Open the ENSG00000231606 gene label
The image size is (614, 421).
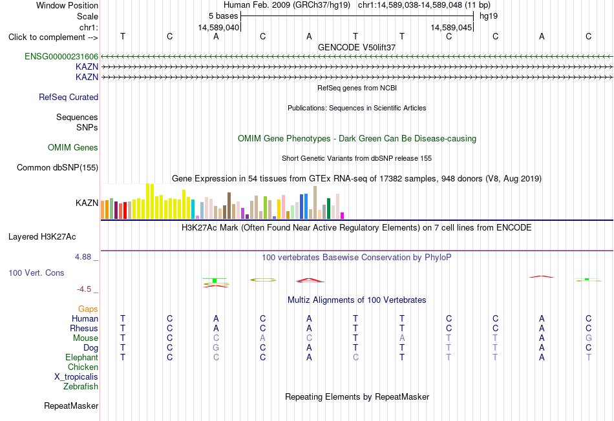coord(61,56)
